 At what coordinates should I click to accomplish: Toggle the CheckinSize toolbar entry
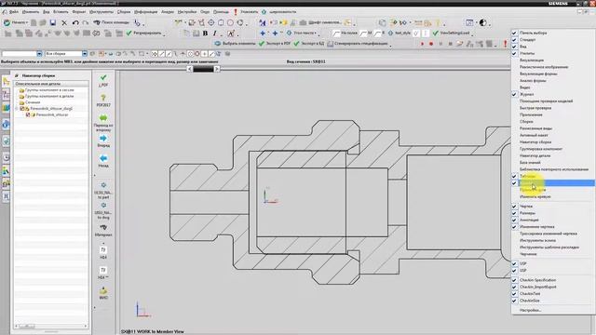click(553, 301)
